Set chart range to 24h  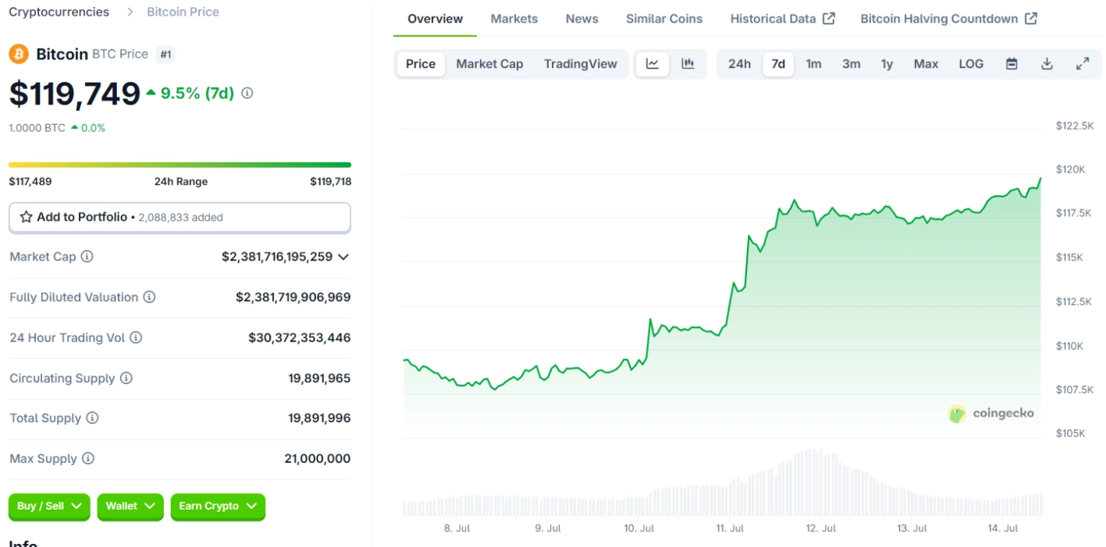coord(739,64)
